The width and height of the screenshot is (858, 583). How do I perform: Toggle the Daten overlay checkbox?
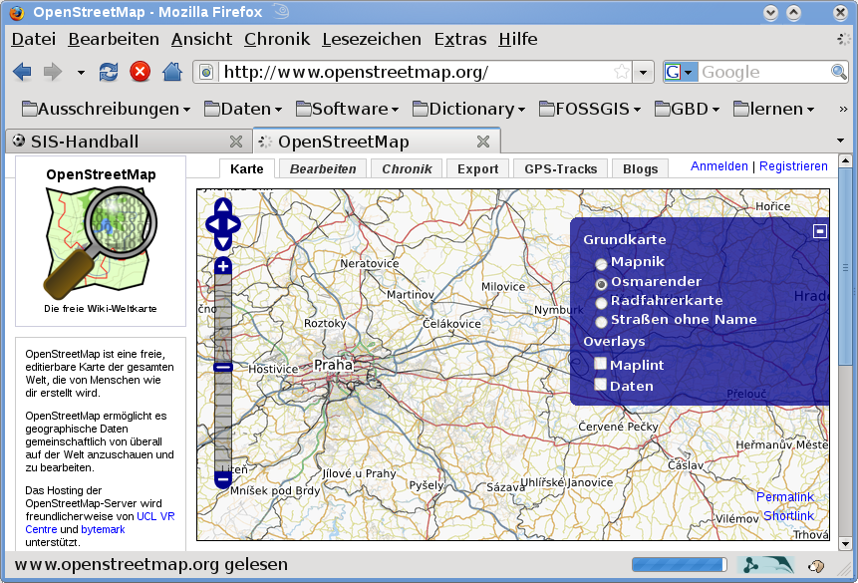(x=601, y=385)
